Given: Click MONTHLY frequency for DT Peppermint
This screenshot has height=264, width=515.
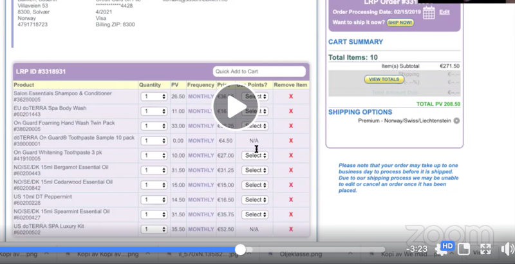Looking at the screenshot, I should (x=201, y=200).
